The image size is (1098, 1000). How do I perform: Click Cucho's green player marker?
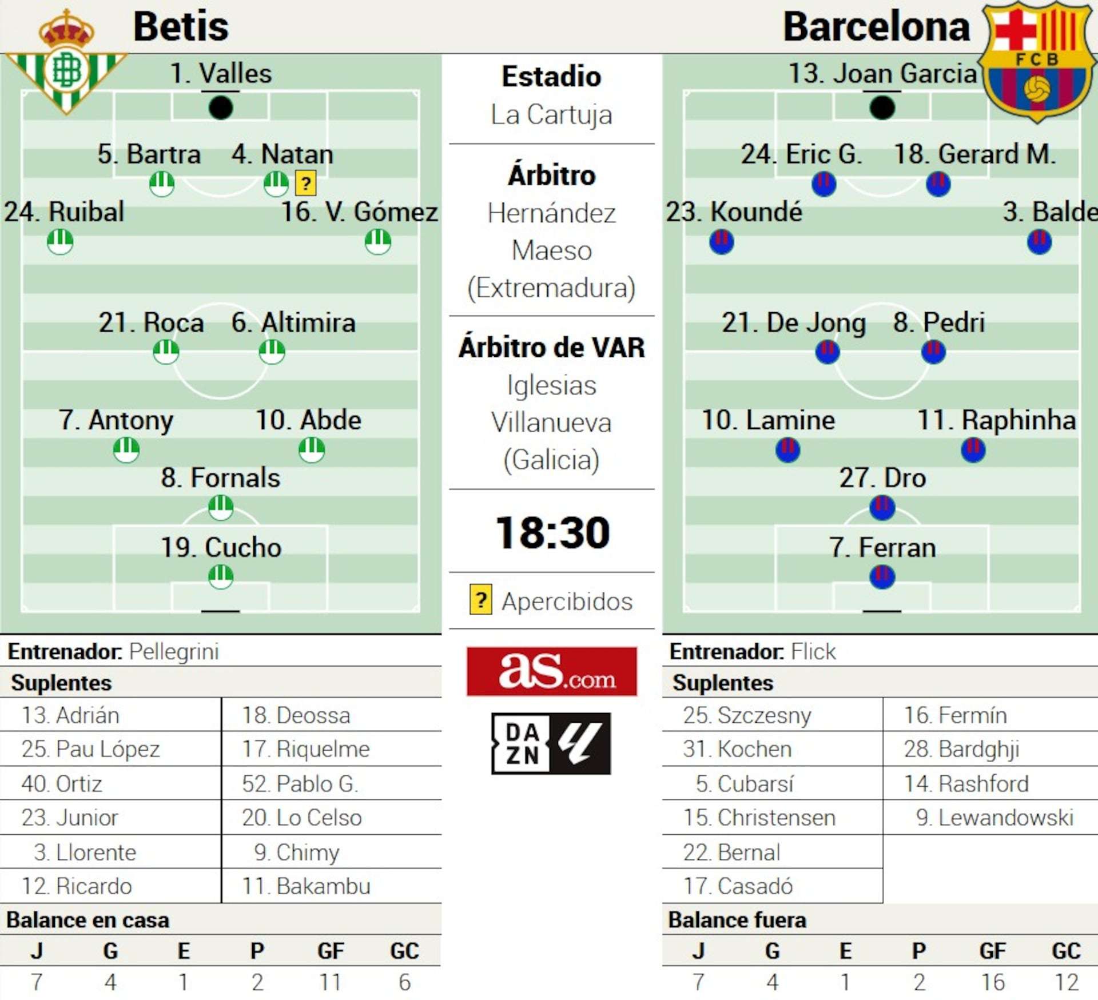[x=221, y=576]
